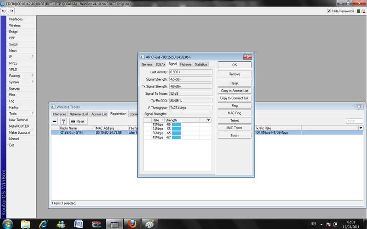The width and height of the screenshot is (367, 229).
Task: Collapse the Signal Strengths section
Action: tap(143, 114)
